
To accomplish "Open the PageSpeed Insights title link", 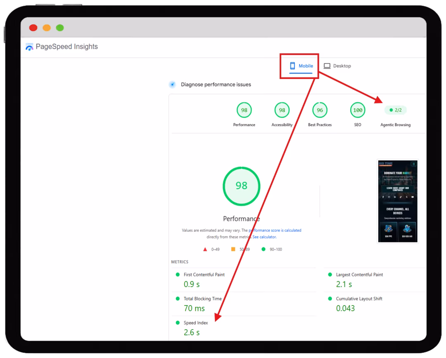I will 66,47.
